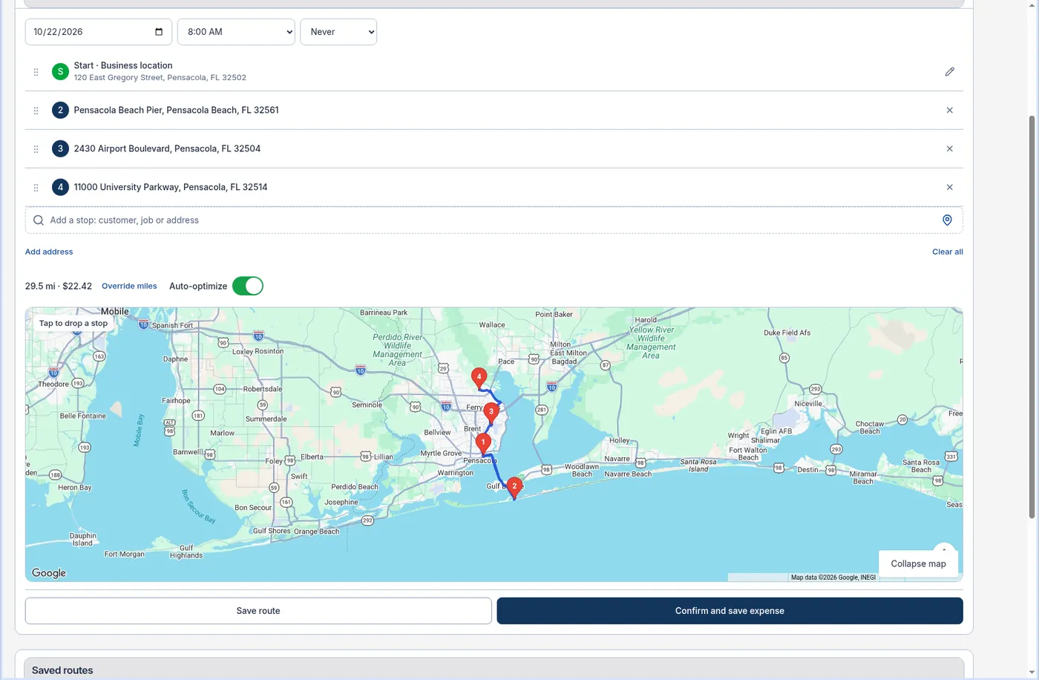This screenshot has width=1039, height=680.
Task: Focus the Add a stop search field
Action: point(494,220)
